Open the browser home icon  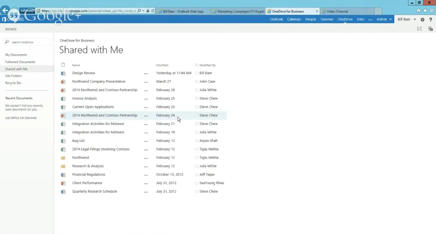(418, 11)
